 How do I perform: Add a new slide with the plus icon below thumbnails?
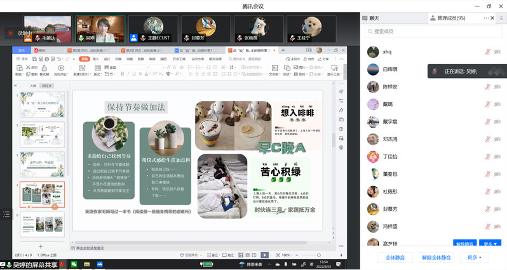coord(41,246)
